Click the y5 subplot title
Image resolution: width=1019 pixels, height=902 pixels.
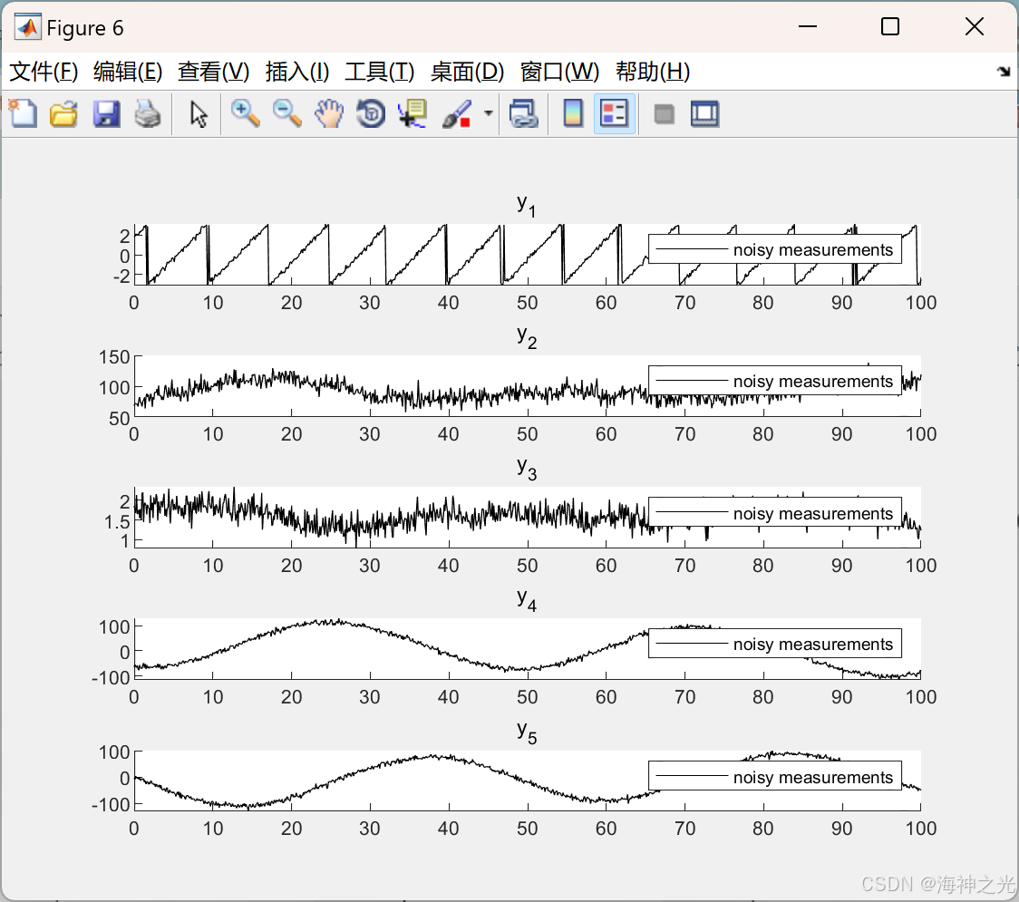click(x=527, y=732)
